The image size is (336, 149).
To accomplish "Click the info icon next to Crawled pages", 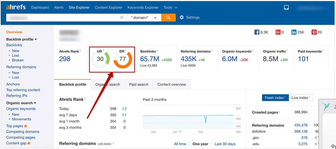I will point(280,112).
